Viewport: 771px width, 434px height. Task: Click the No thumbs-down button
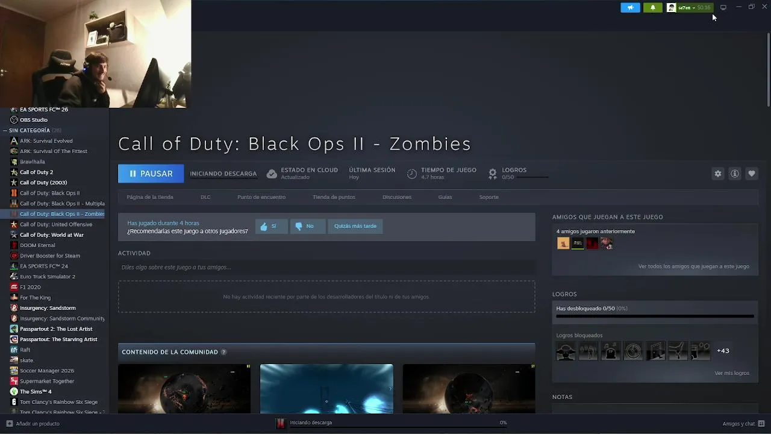coord(308,226)
